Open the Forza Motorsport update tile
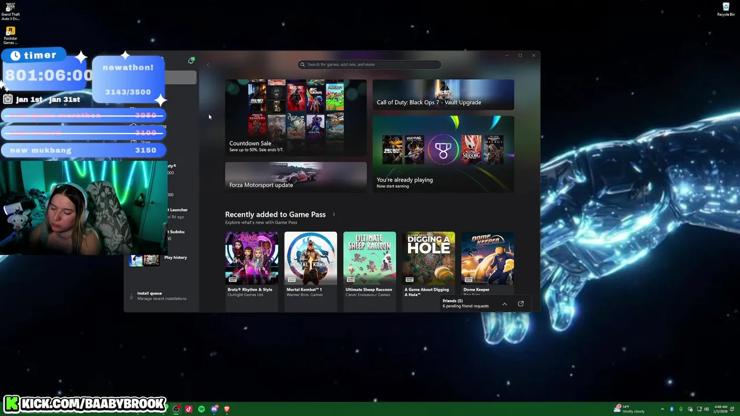740x416 pixels. click(x=295, y=177)
